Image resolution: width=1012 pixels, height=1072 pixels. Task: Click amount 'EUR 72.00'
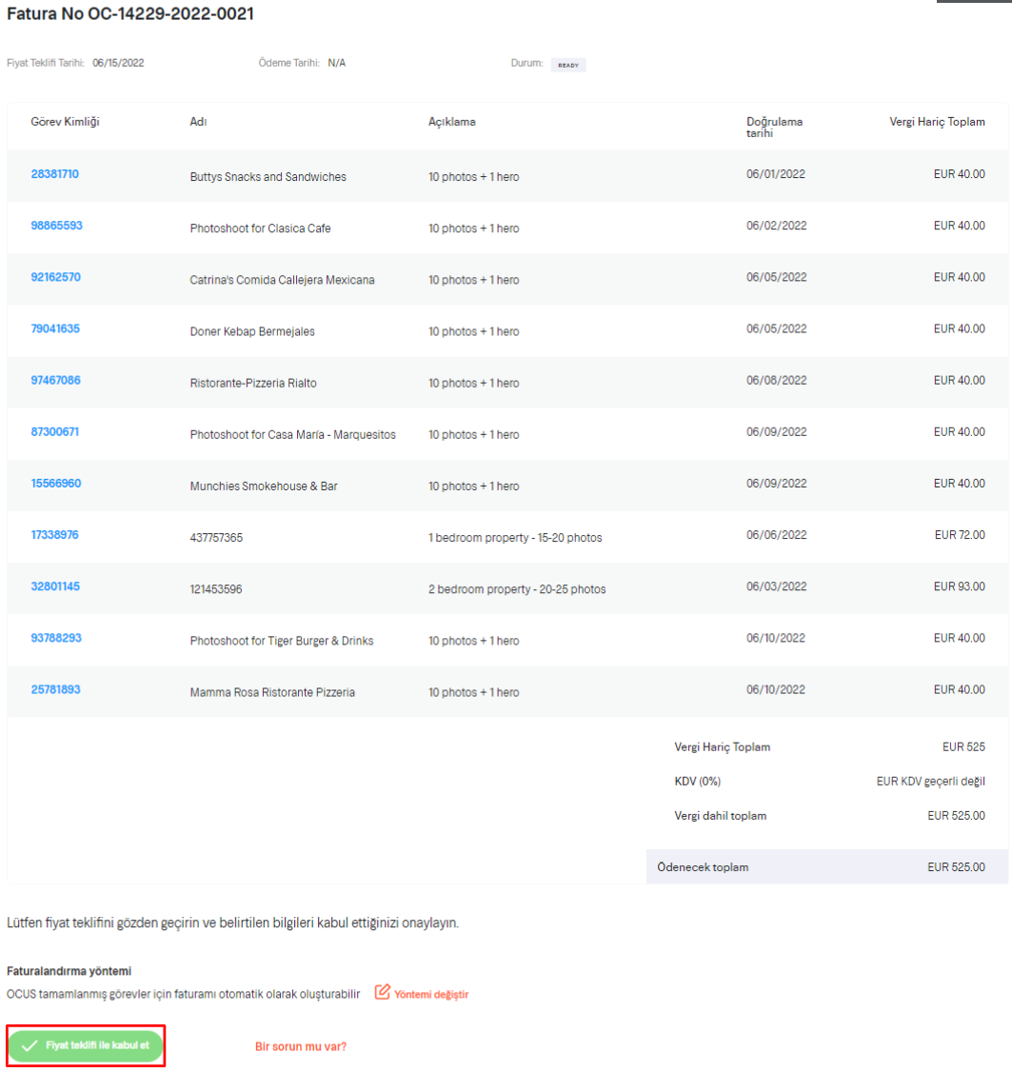pyautogui.click(x=960, y=535)
